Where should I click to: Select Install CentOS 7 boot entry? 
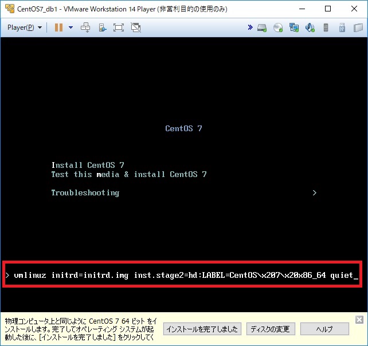coord(88,165)
